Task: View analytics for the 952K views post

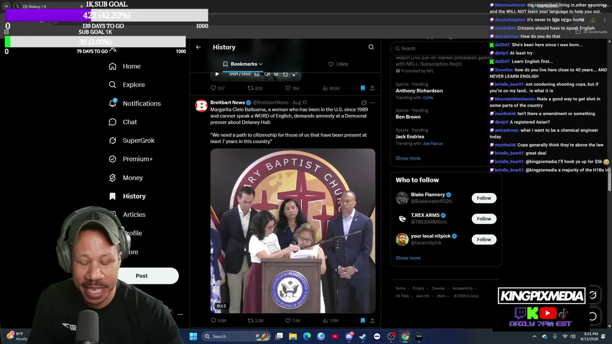Action: tap(331, 88)
